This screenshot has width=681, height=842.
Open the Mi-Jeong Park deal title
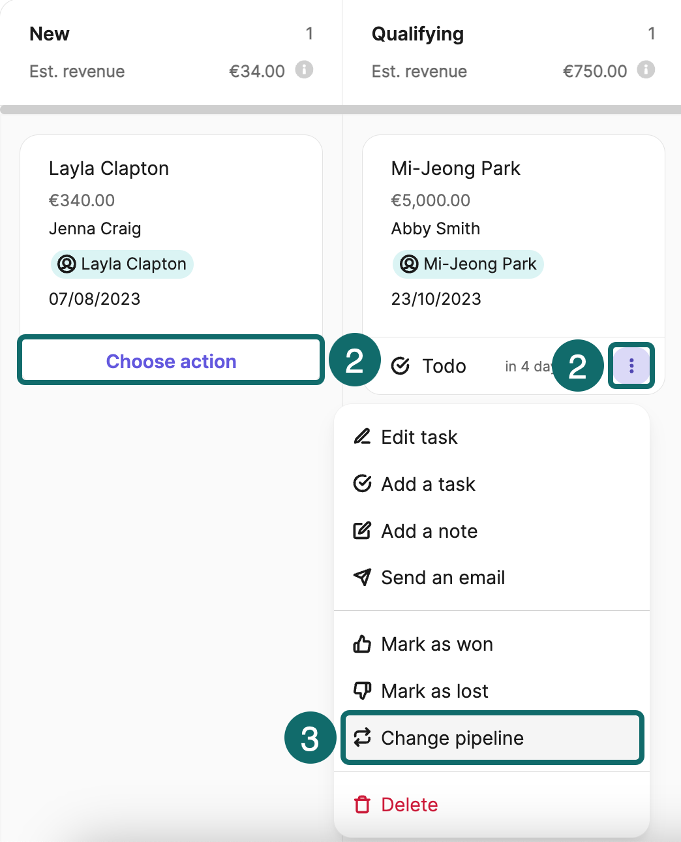click(456, 168)
